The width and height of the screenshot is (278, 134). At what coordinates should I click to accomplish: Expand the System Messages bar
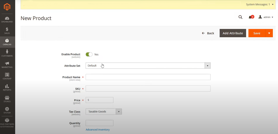pos(260,4)
